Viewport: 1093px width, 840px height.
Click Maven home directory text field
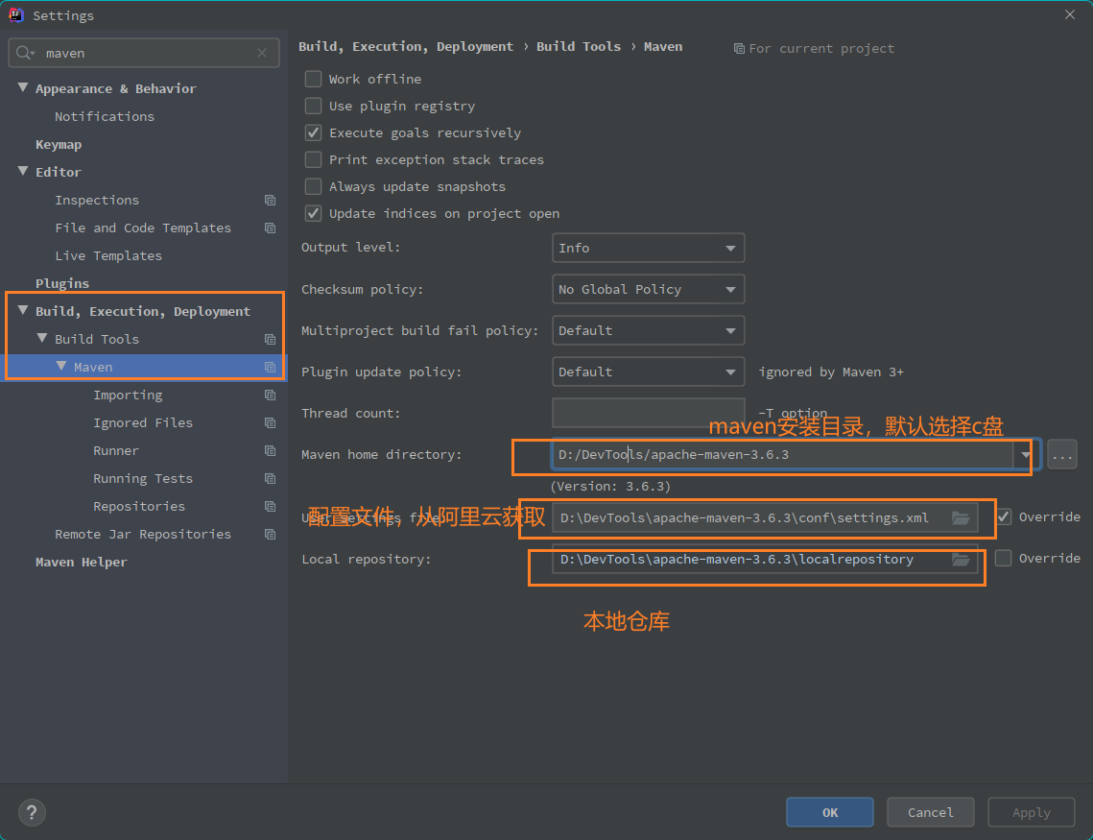(782, 454)
